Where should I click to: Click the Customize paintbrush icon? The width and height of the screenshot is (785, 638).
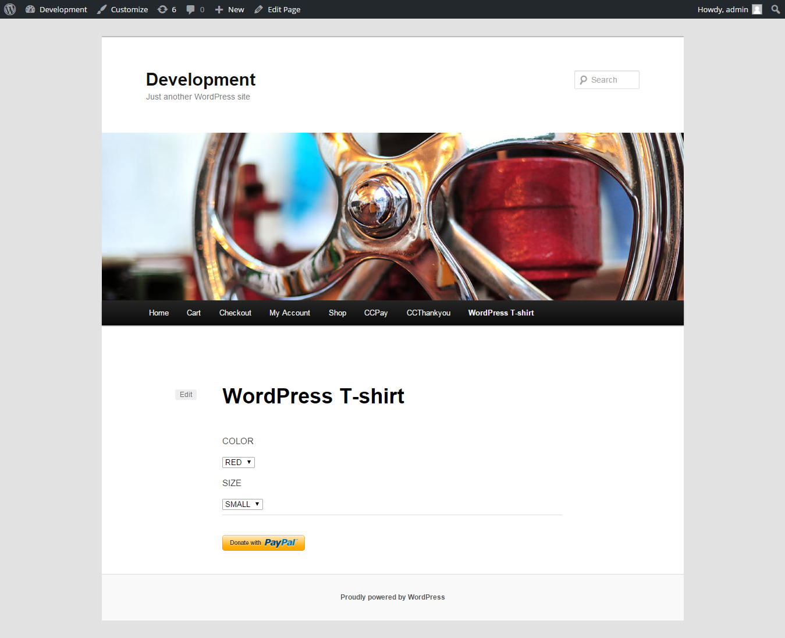pyautogui.click(x=102, y=9)
